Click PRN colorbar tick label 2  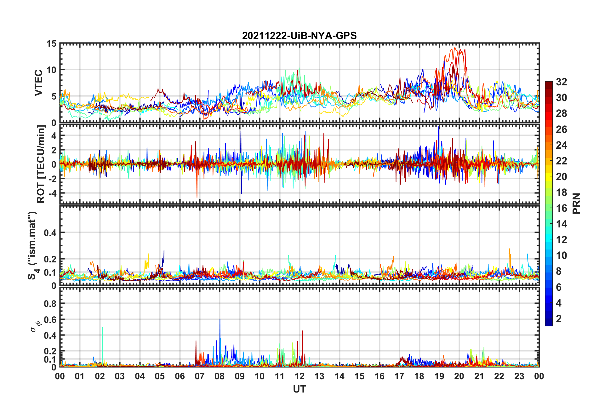tap(559, 318)
